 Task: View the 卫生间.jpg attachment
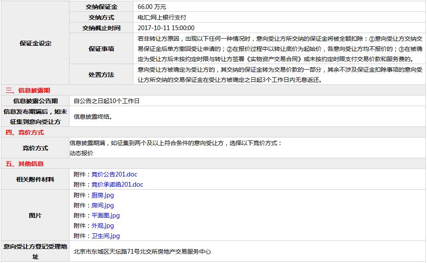click(105, 236)
